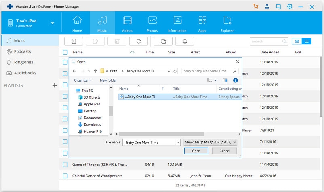Click the export music toolbar button
Screen dimensions: 324x192
tap(95, 41)
